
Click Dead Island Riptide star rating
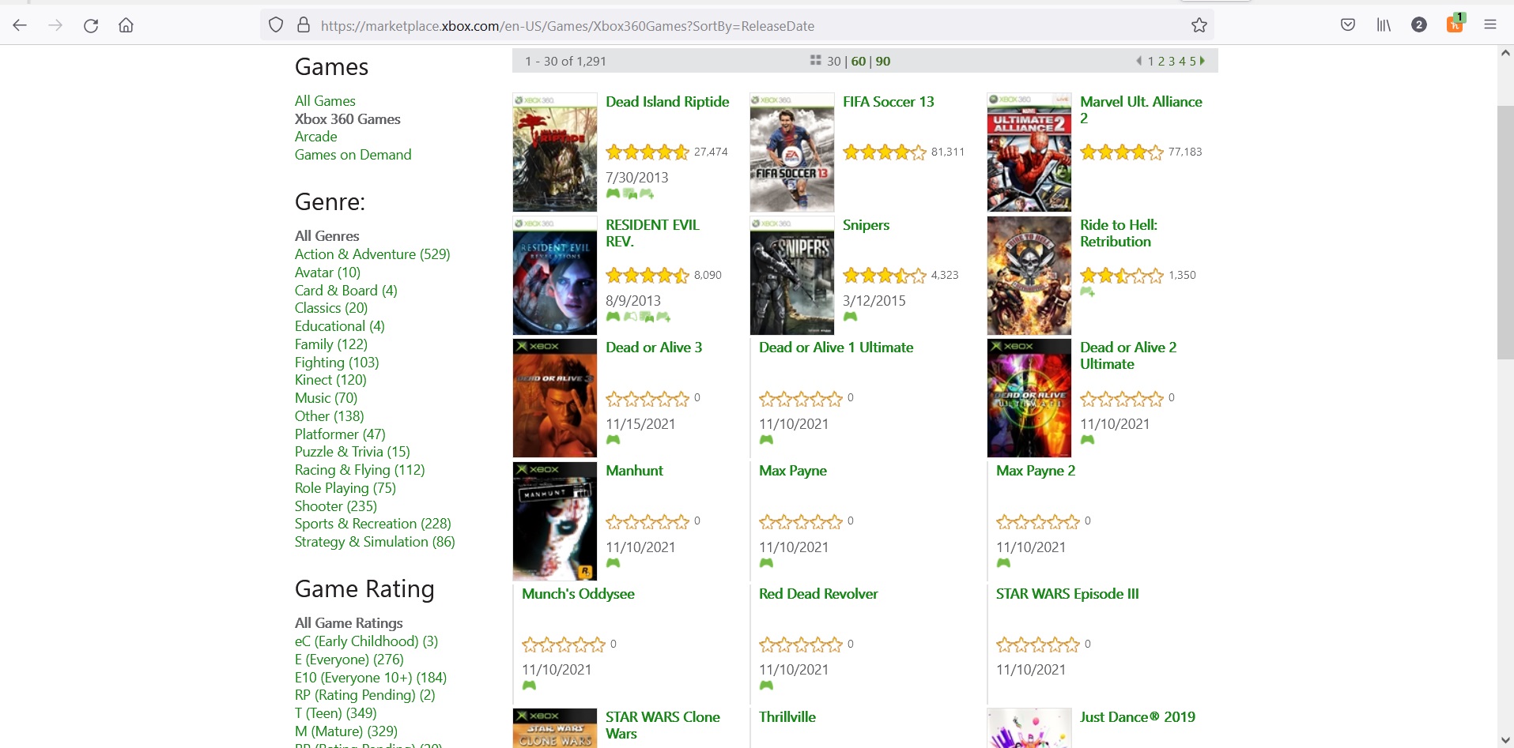[648, 152]
